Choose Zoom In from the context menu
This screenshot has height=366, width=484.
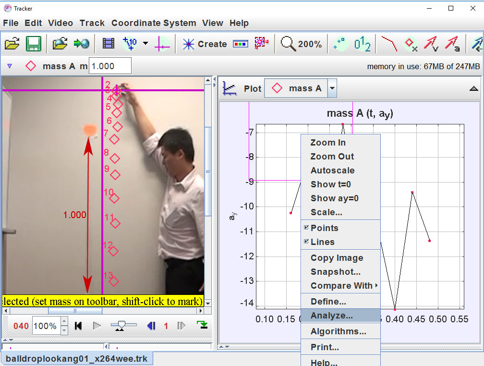click(x=340, y=142)
